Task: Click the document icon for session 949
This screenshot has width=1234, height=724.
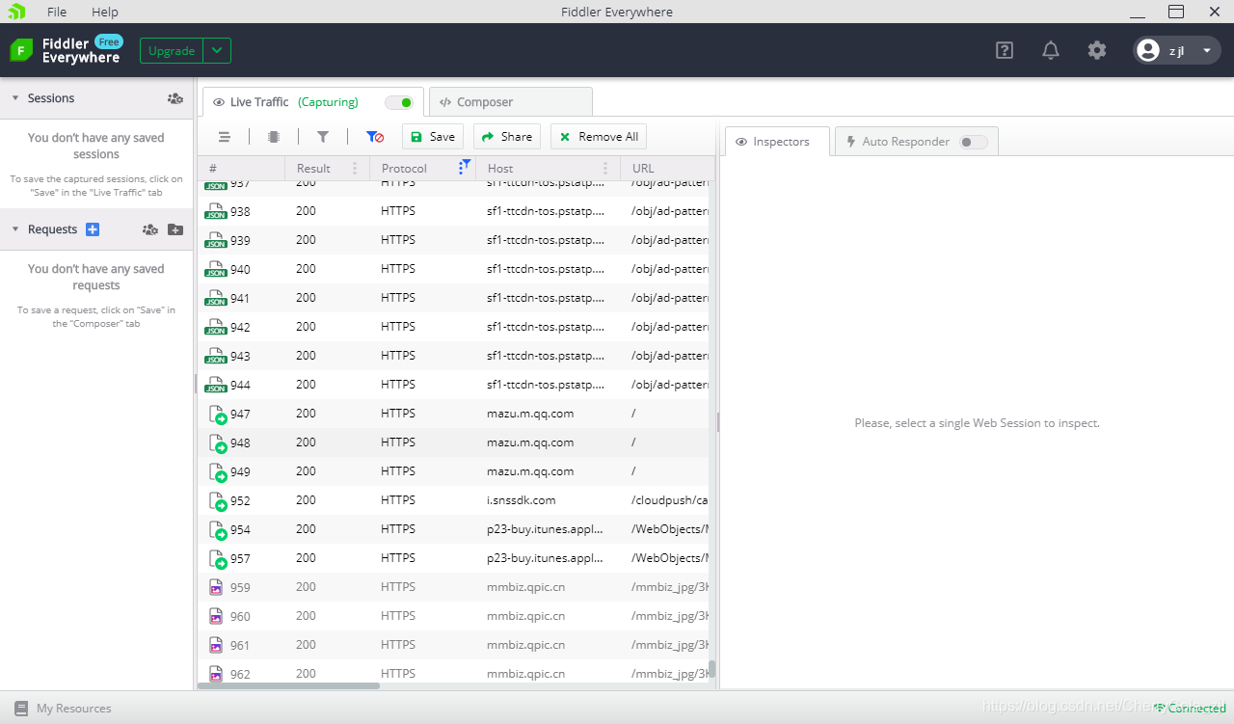Action: click(x=218, y=472)
